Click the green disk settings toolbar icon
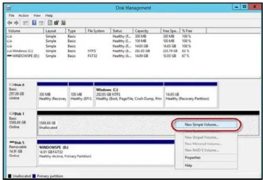The width and height of the screenshot is (263, 180). (63, 23)
